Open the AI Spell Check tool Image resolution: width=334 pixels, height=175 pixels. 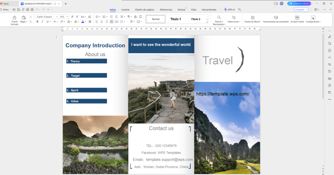click(297, 18)
